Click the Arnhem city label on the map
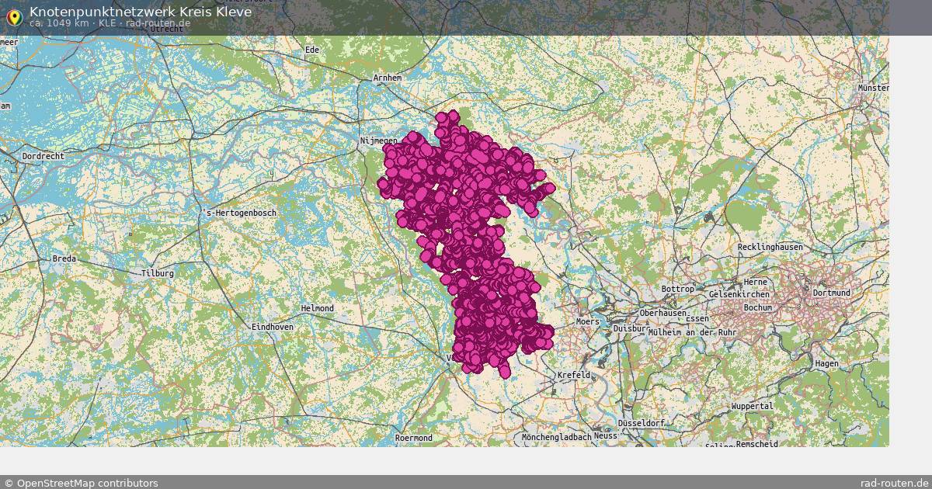This screenshot has width=932, height=489. (386, 78)
